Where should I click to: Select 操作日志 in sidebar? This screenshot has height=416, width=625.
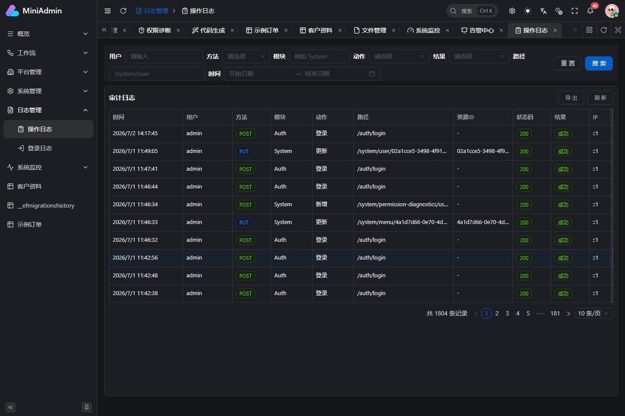pos(48,129)
